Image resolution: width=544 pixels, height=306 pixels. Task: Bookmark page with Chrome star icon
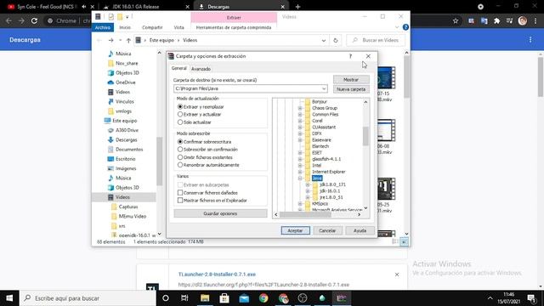[x=456, y=20]
